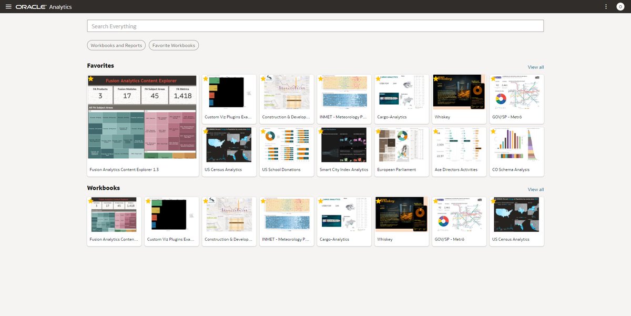Focus the Search Everything field
This screenshot has width=631, height=316.
pos(315,26)
